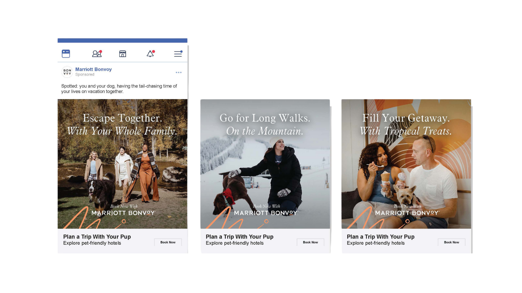The width and height of the screenshot is (522, 293).
Task: Click Explore pet-friendly hotels under Tropical Treats
Action: click(x=376, y=243)
